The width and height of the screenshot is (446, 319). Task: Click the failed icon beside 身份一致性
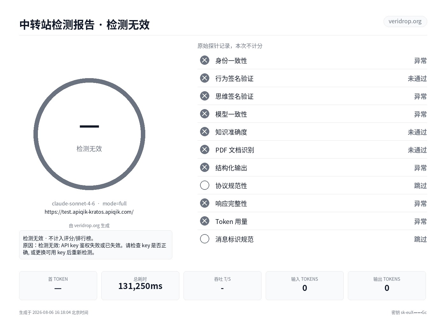(x=205, y=60)
